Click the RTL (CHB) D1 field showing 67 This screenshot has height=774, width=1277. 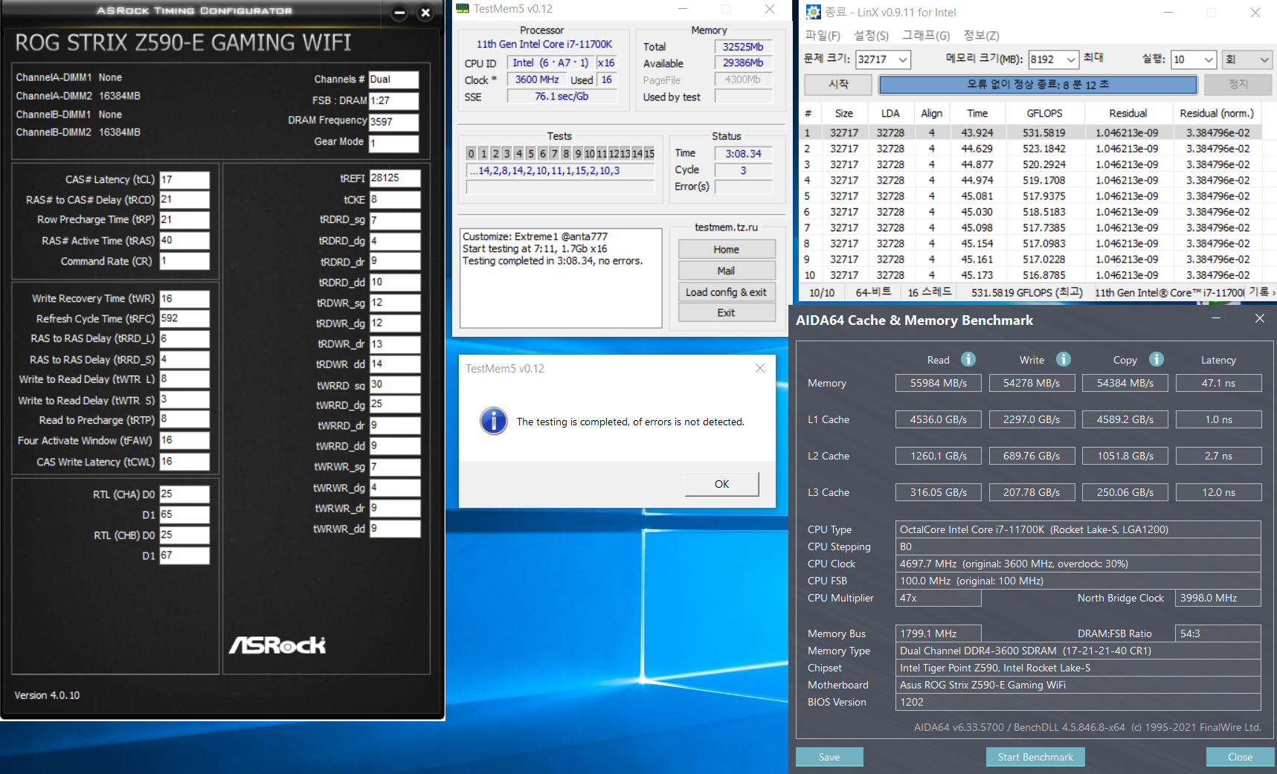tap(184, 556)
